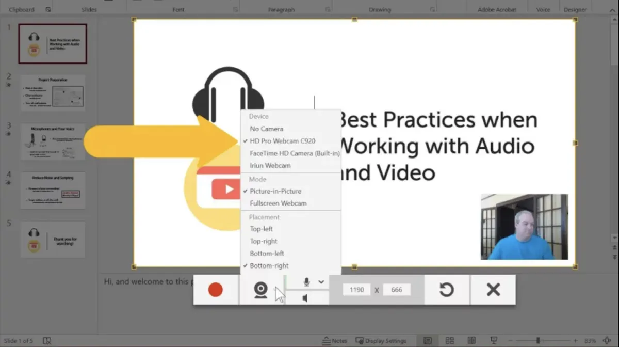The height and width of the screenshot is (347, 619).
Task: Click the speaker system audio icon
Action: 305,298
